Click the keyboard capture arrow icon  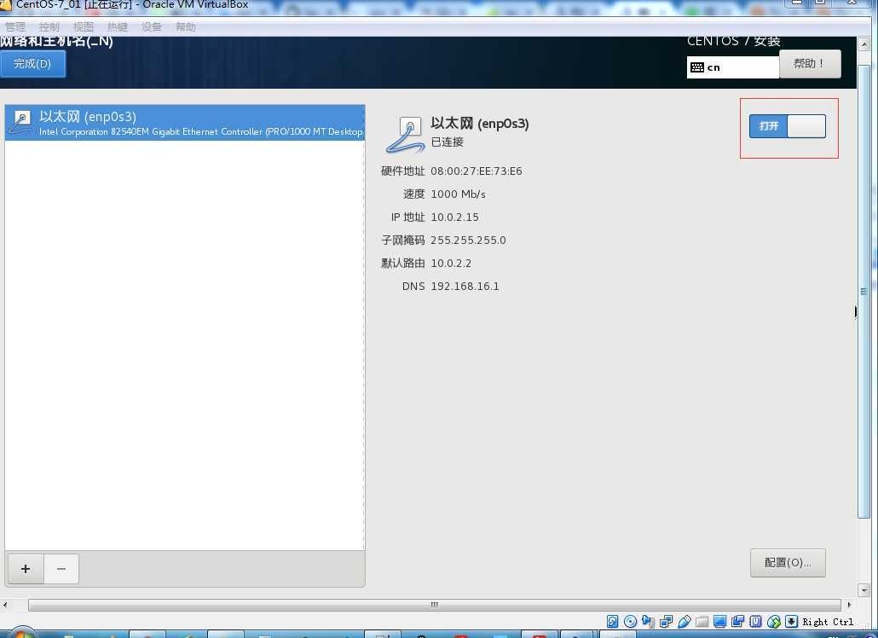(x=791, y=621)
